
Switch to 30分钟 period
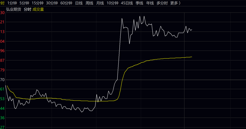(x=52, y=3)
